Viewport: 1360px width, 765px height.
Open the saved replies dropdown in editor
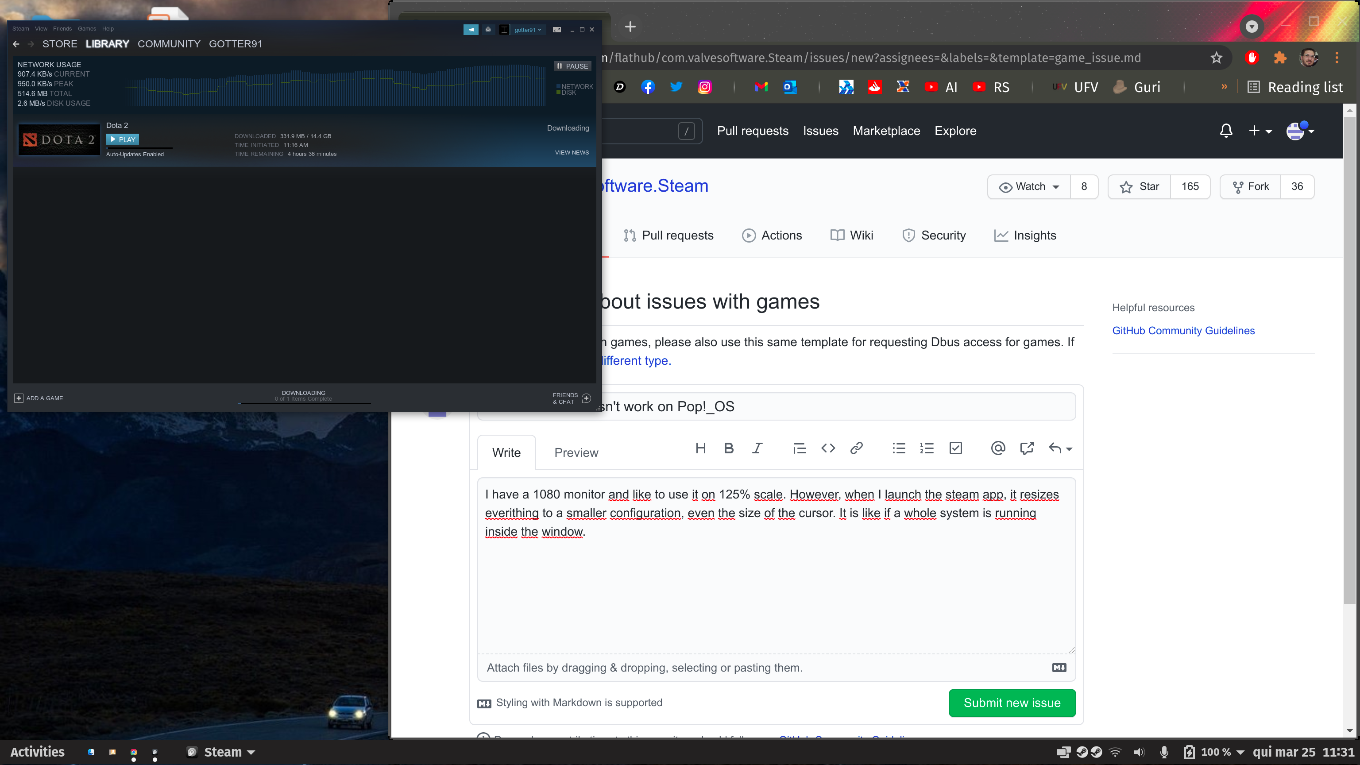click(1060, 448)
